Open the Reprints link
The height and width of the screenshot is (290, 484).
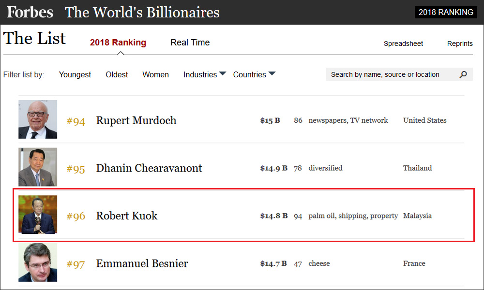[x=460, y=44]
